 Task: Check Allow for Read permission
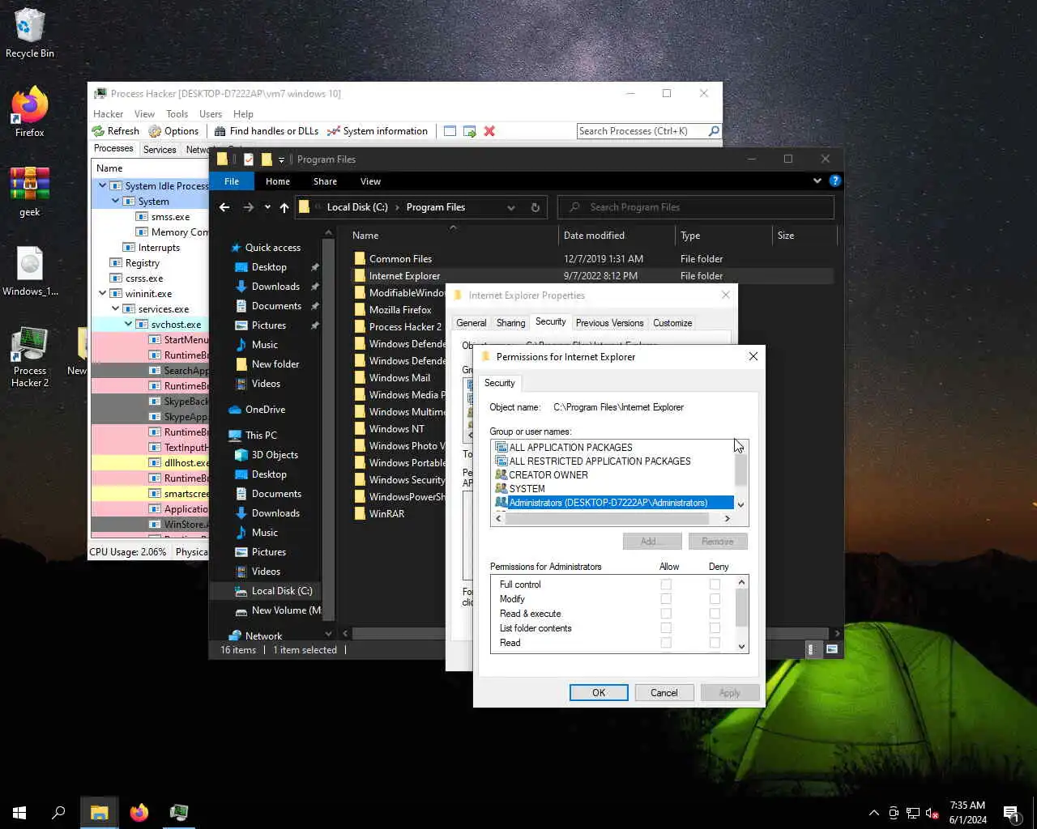click(666, 643)
